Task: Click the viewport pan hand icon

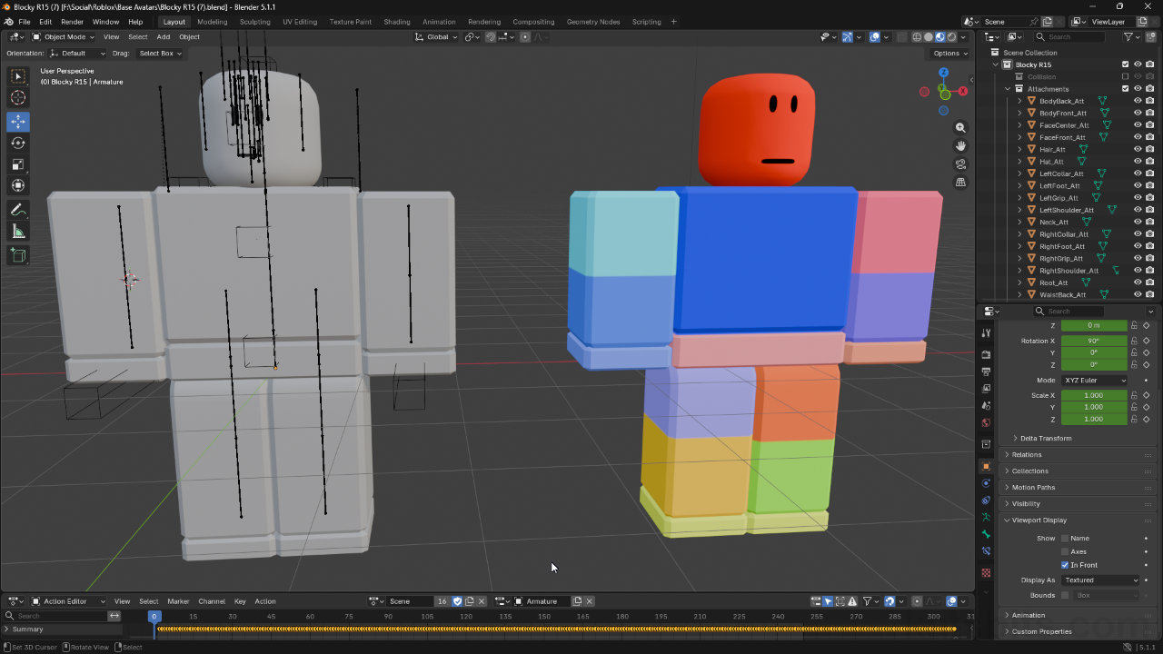Action: (961, 146)
